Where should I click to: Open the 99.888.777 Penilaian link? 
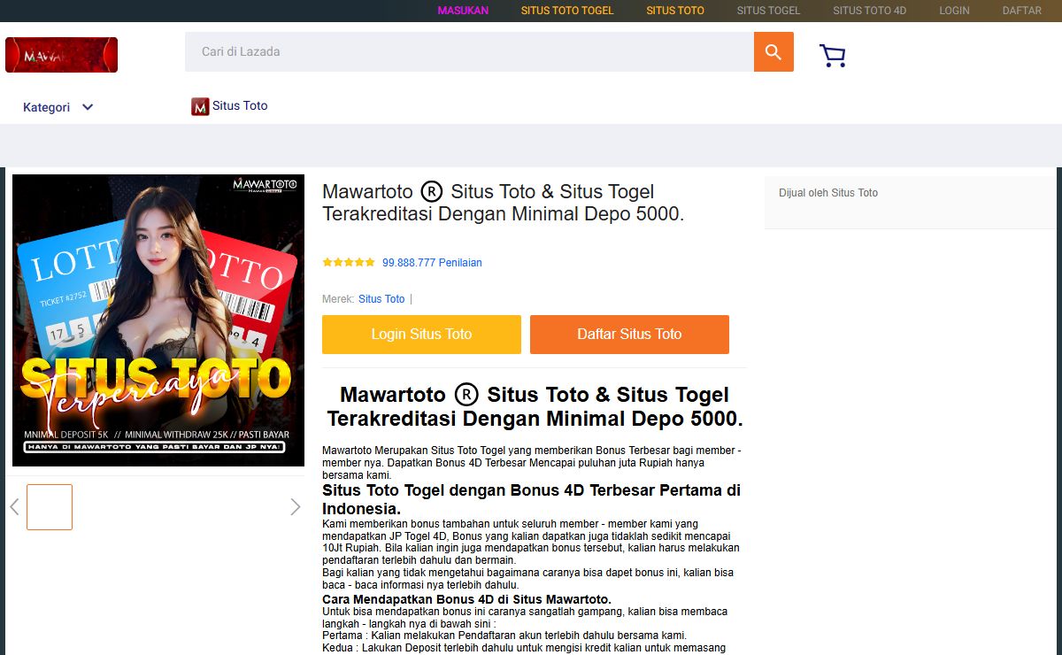[432, 263]
